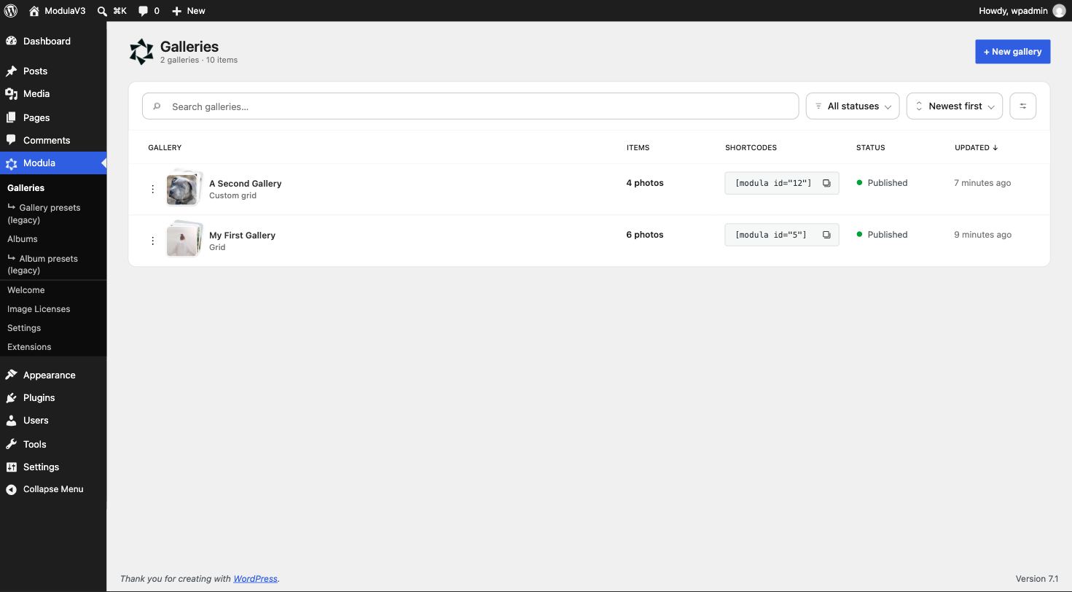Screen dimensions: 1072x592
Task: Click the Plugins plug icon
Action: pyautogui.click(x=11, y=398)
